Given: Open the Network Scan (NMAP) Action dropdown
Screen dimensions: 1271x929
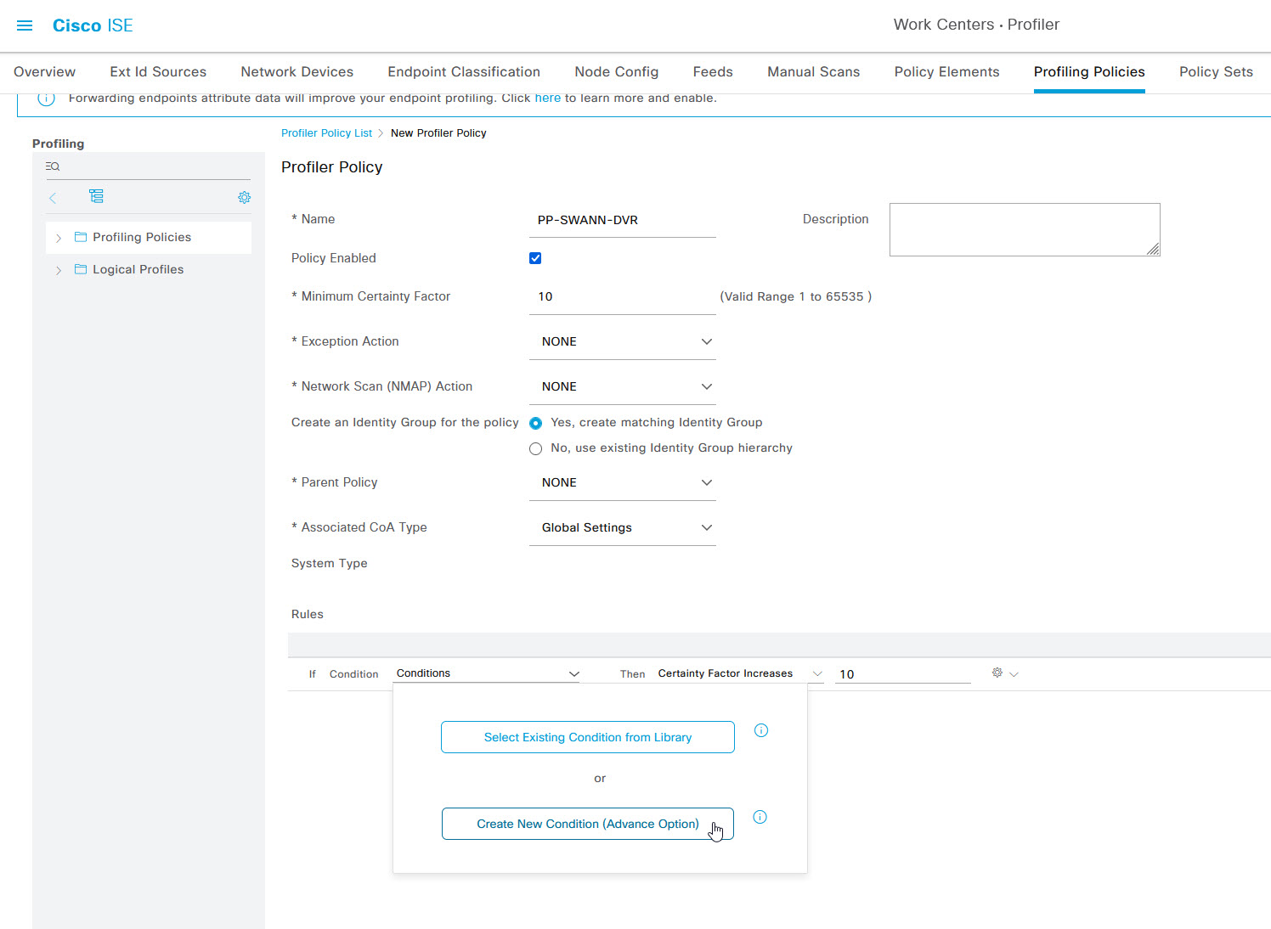Looking at the screenshot, I should point(623,386).
